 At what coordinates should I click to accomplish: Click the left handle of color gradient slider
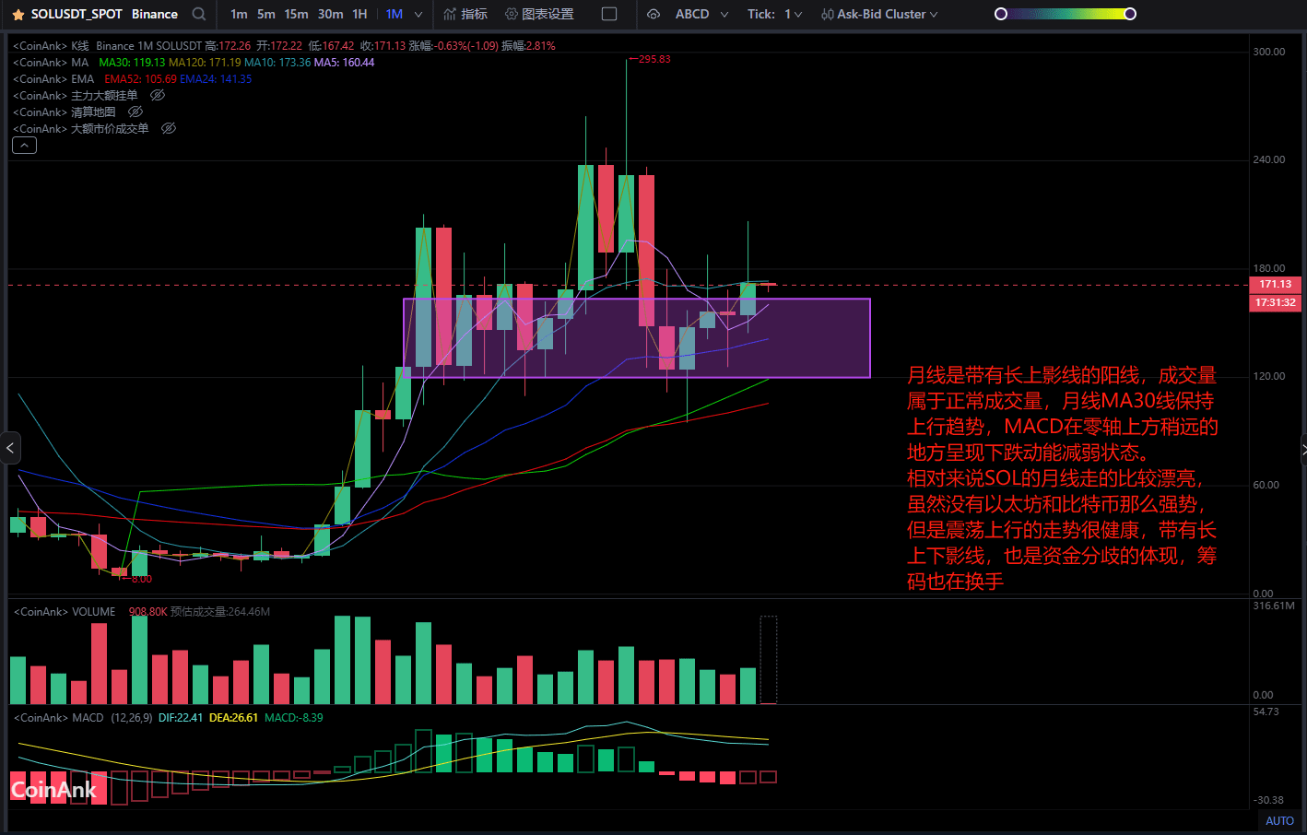[x=1001, y=14]
